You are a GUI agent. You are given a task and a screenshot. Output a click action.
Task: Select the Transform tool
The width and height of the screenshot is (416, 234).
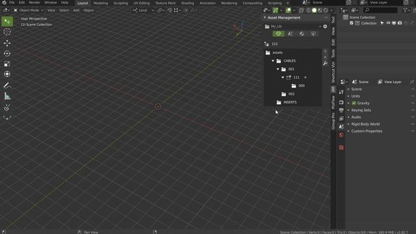[x=7, y=74]
